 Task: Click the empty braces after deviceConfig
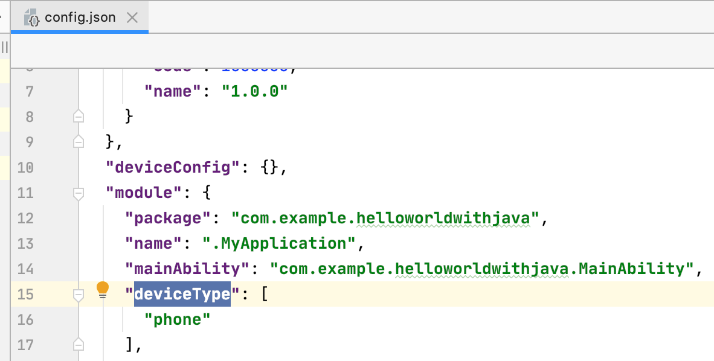pos(269,167)
